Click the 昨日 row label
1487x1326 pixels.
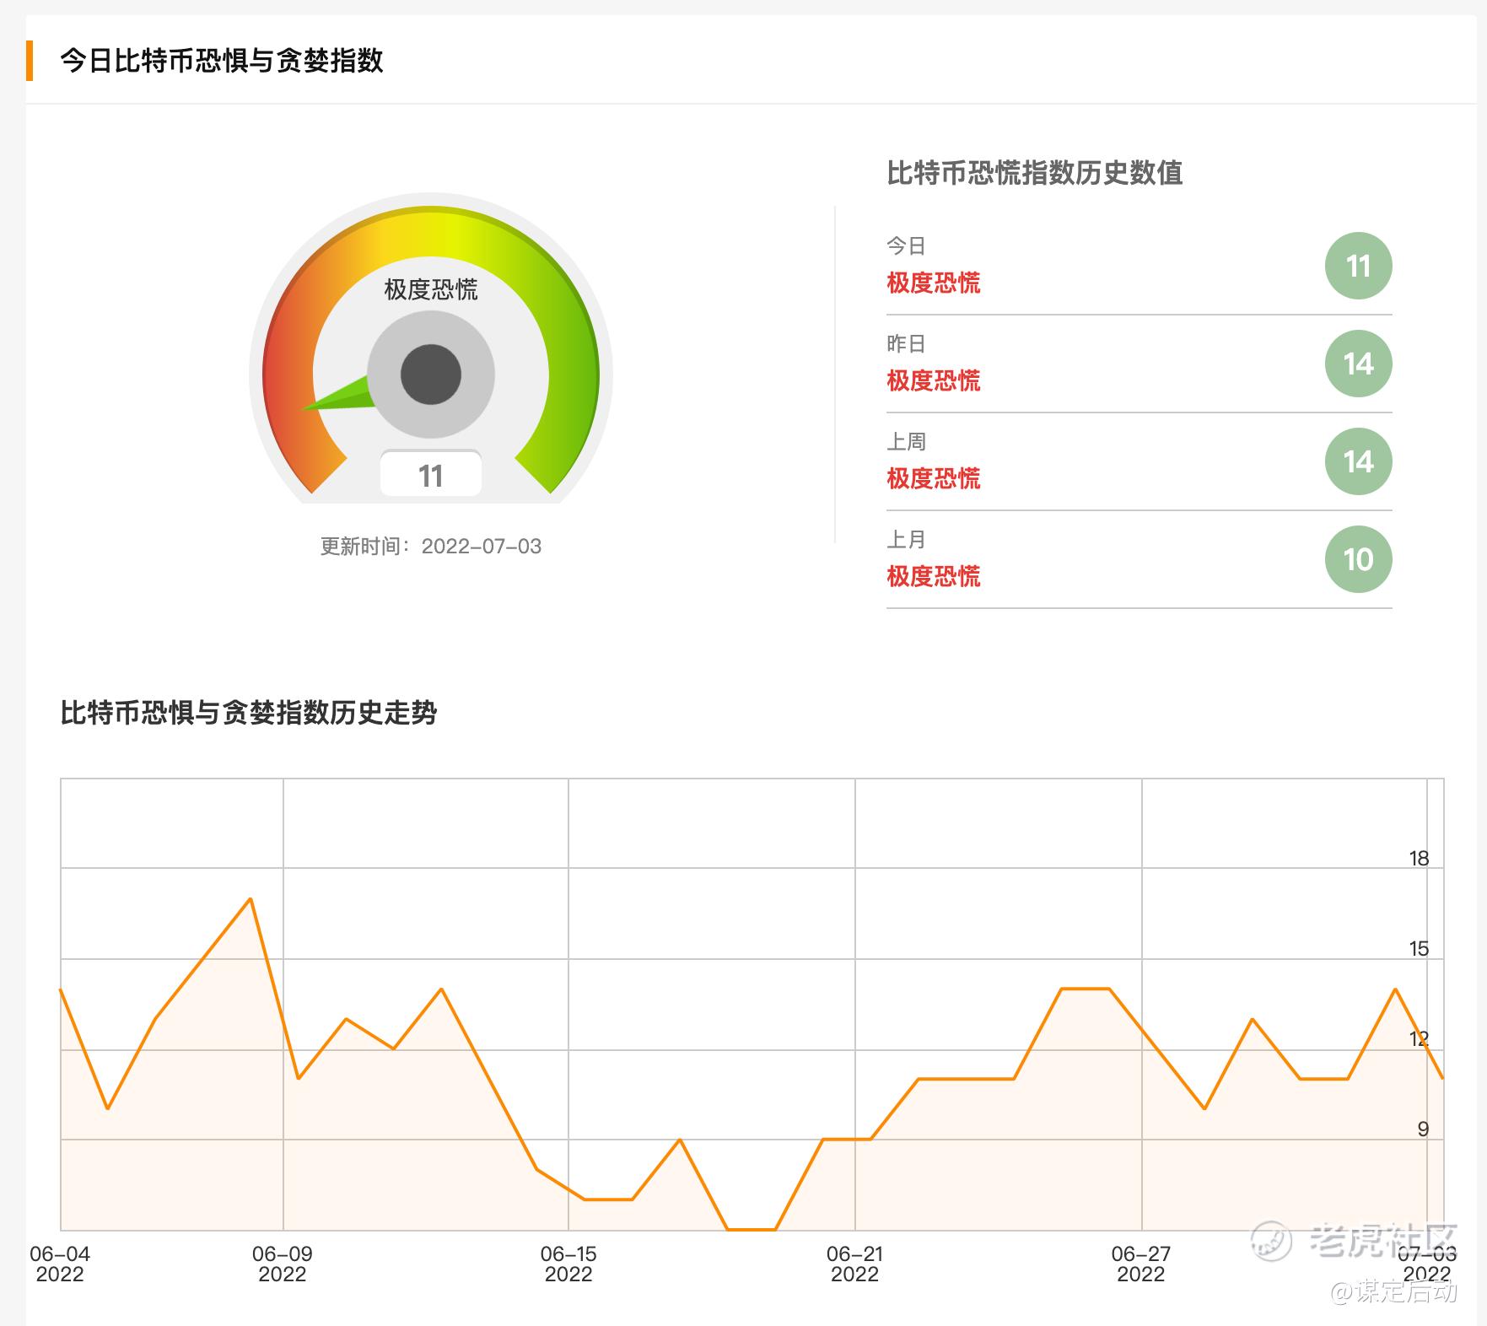[907, 343]
